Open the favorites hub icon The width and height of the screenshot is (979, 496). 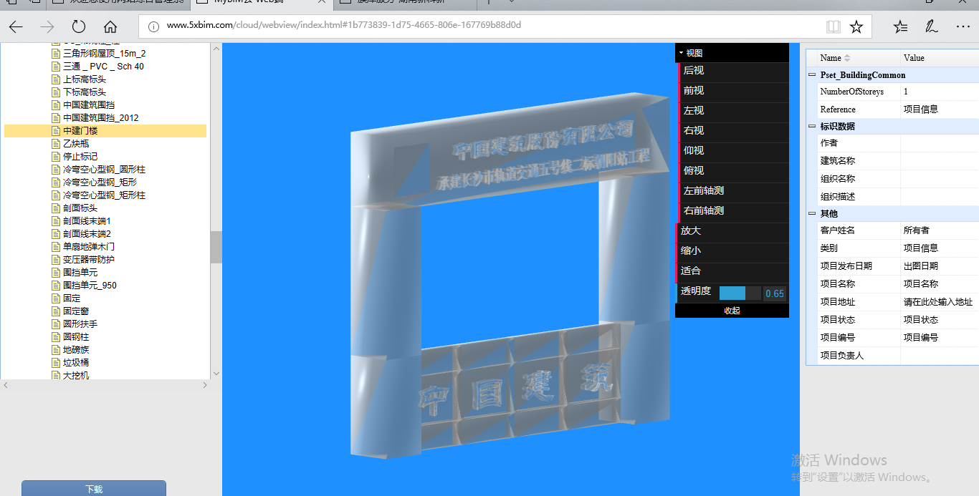[x=900, y=27]
